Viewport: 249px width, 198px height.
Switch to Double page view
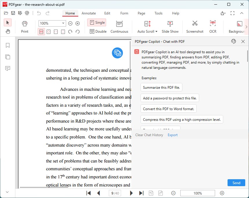click(x=98, y=32)
